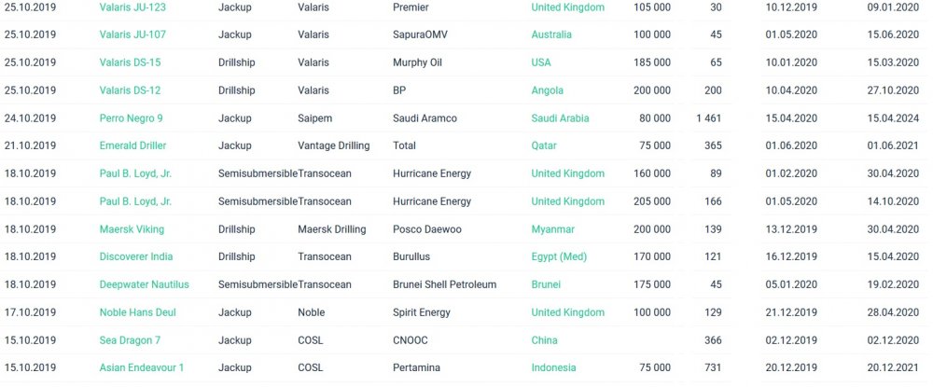
Task: Select the Qatar country link
Action: 545,146
